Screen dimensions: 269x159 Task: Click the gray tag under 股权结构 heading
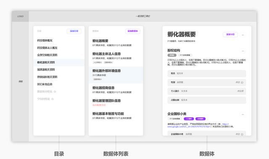point(172,55)
